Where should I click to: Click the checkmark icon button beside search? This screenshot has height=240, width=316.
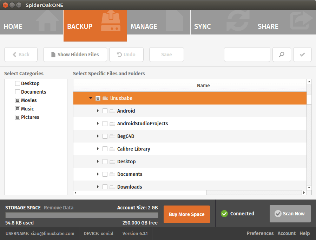tap(302, 55)
